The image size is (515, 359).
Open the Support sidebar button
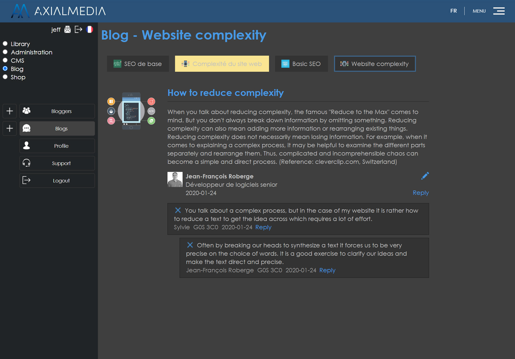coord(57,163)
